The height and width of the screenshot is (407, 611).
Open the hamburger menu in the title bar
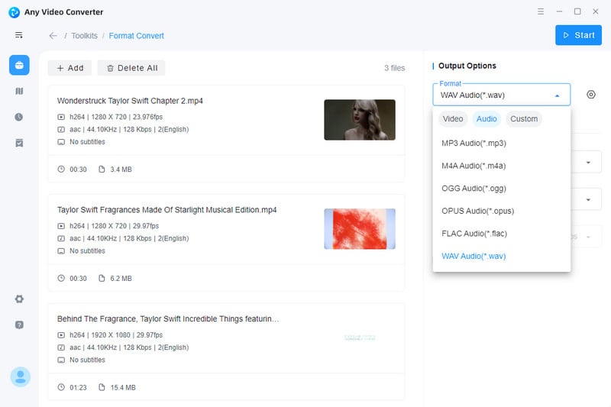pyautogui.click(x=541, y=11)
